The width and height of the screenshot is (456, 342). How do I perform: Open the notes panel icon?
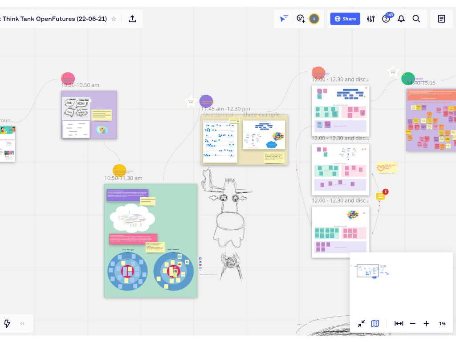coord(441,19)
